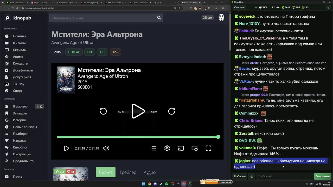Click the green Отправить send button
The height and width of the screenshot is (187, 333).
pos(323,176)
